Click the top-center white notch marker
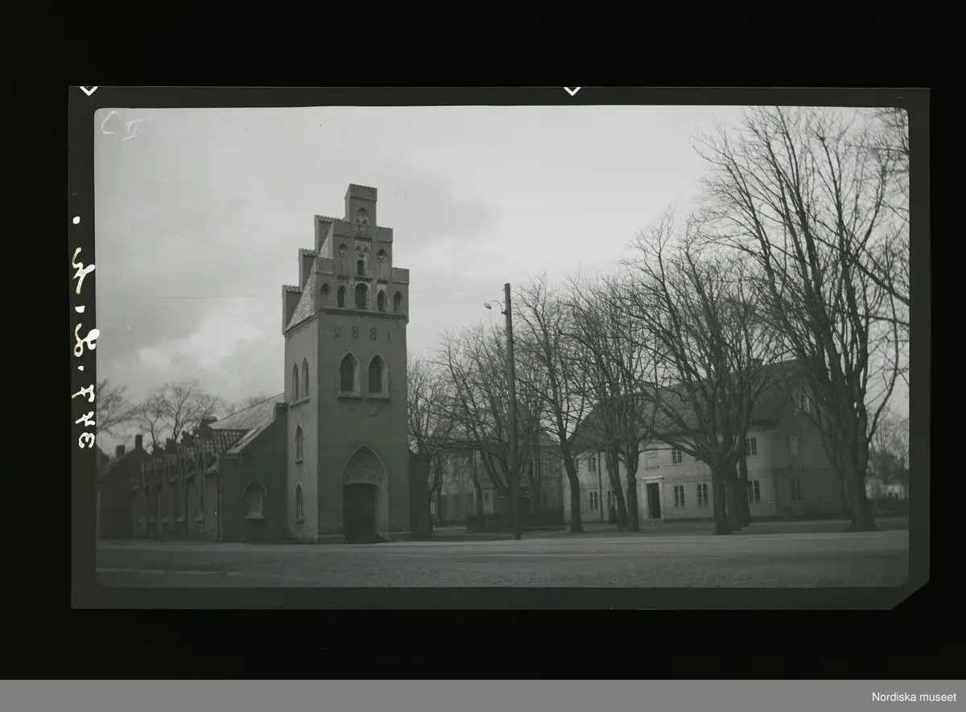The image size is (966, 712). 572,91
